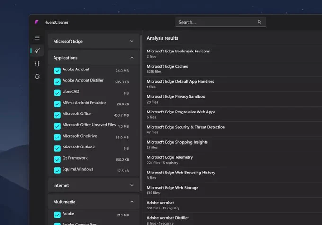Toggle the Adobe checkbox under Multimedia

click(57, 215)
